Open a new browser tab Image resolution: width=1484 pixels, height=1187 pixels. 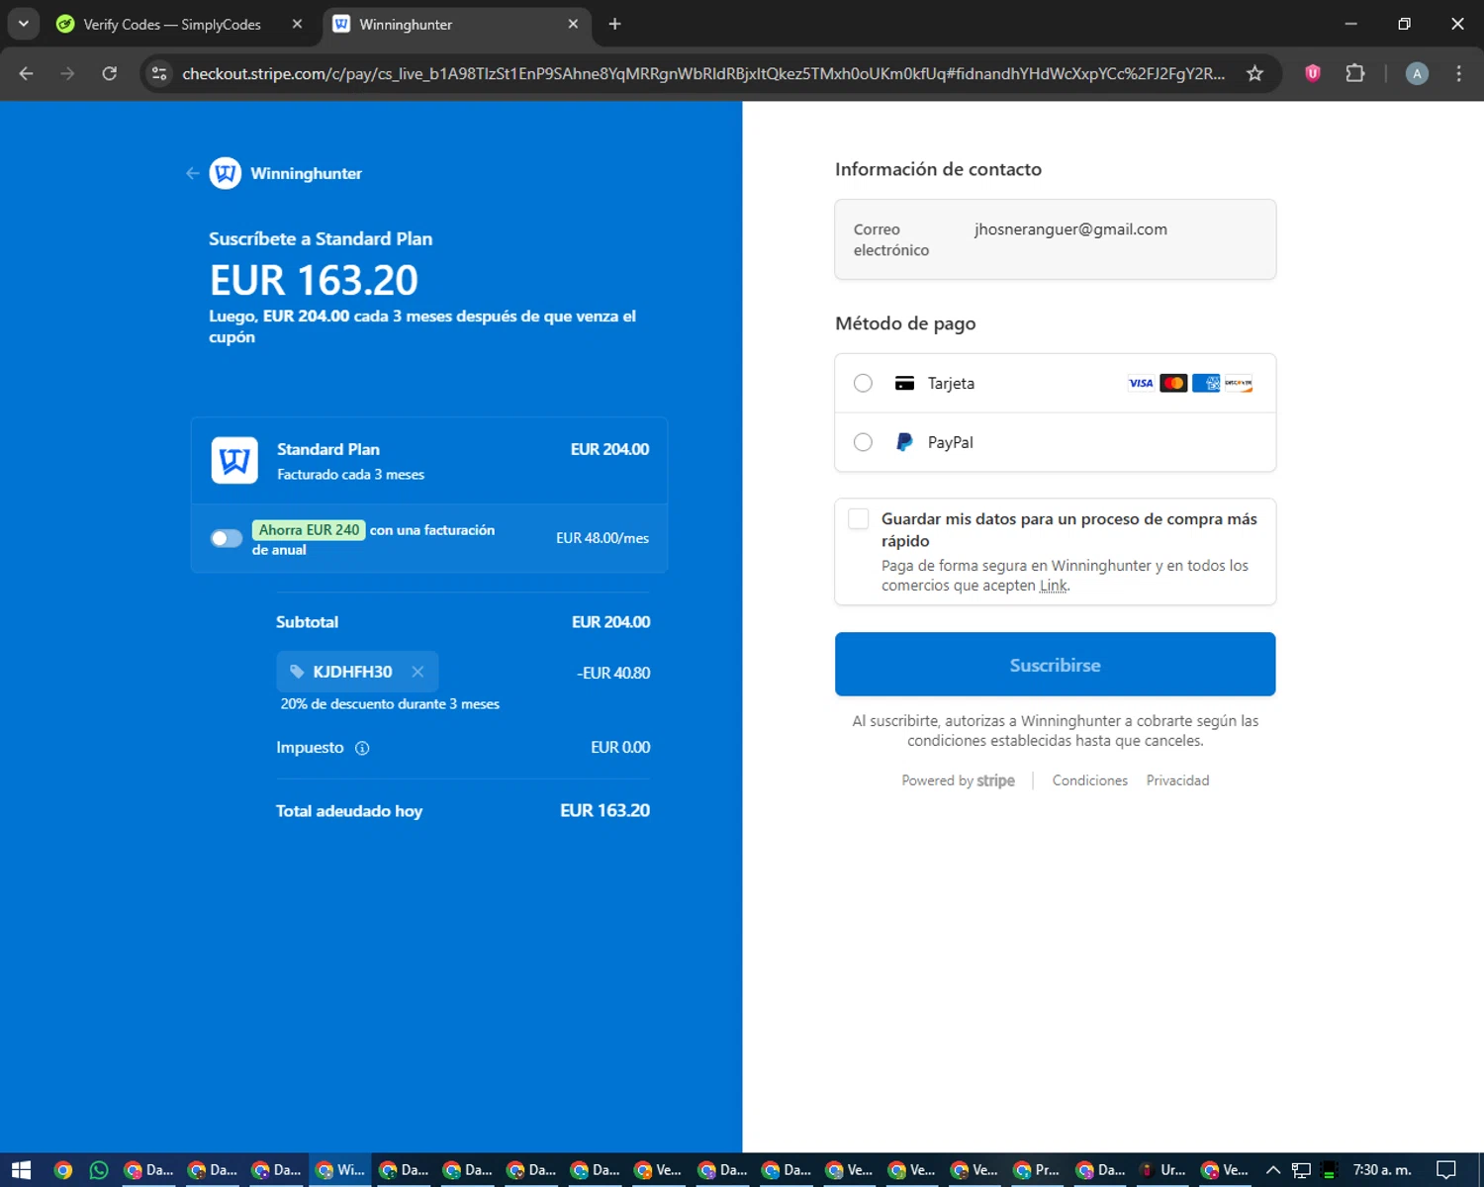click(x=614, y=24)
